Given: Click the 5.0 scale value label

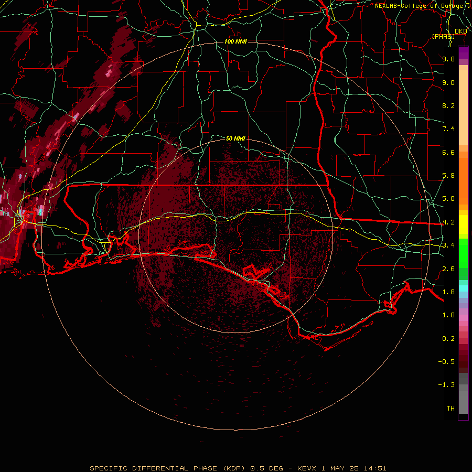Looking at the screenshot, I should click(x=448, y=199).
